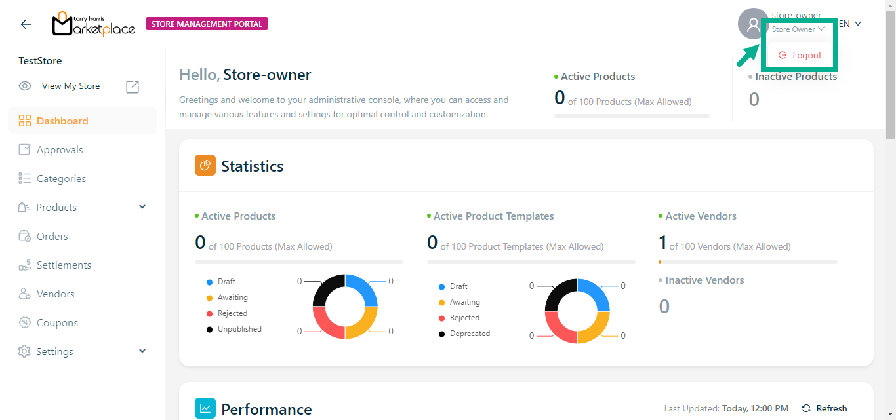The image size is (896, 420).
Task: Click the back arrow icon
Action: (x=26, y=24)
